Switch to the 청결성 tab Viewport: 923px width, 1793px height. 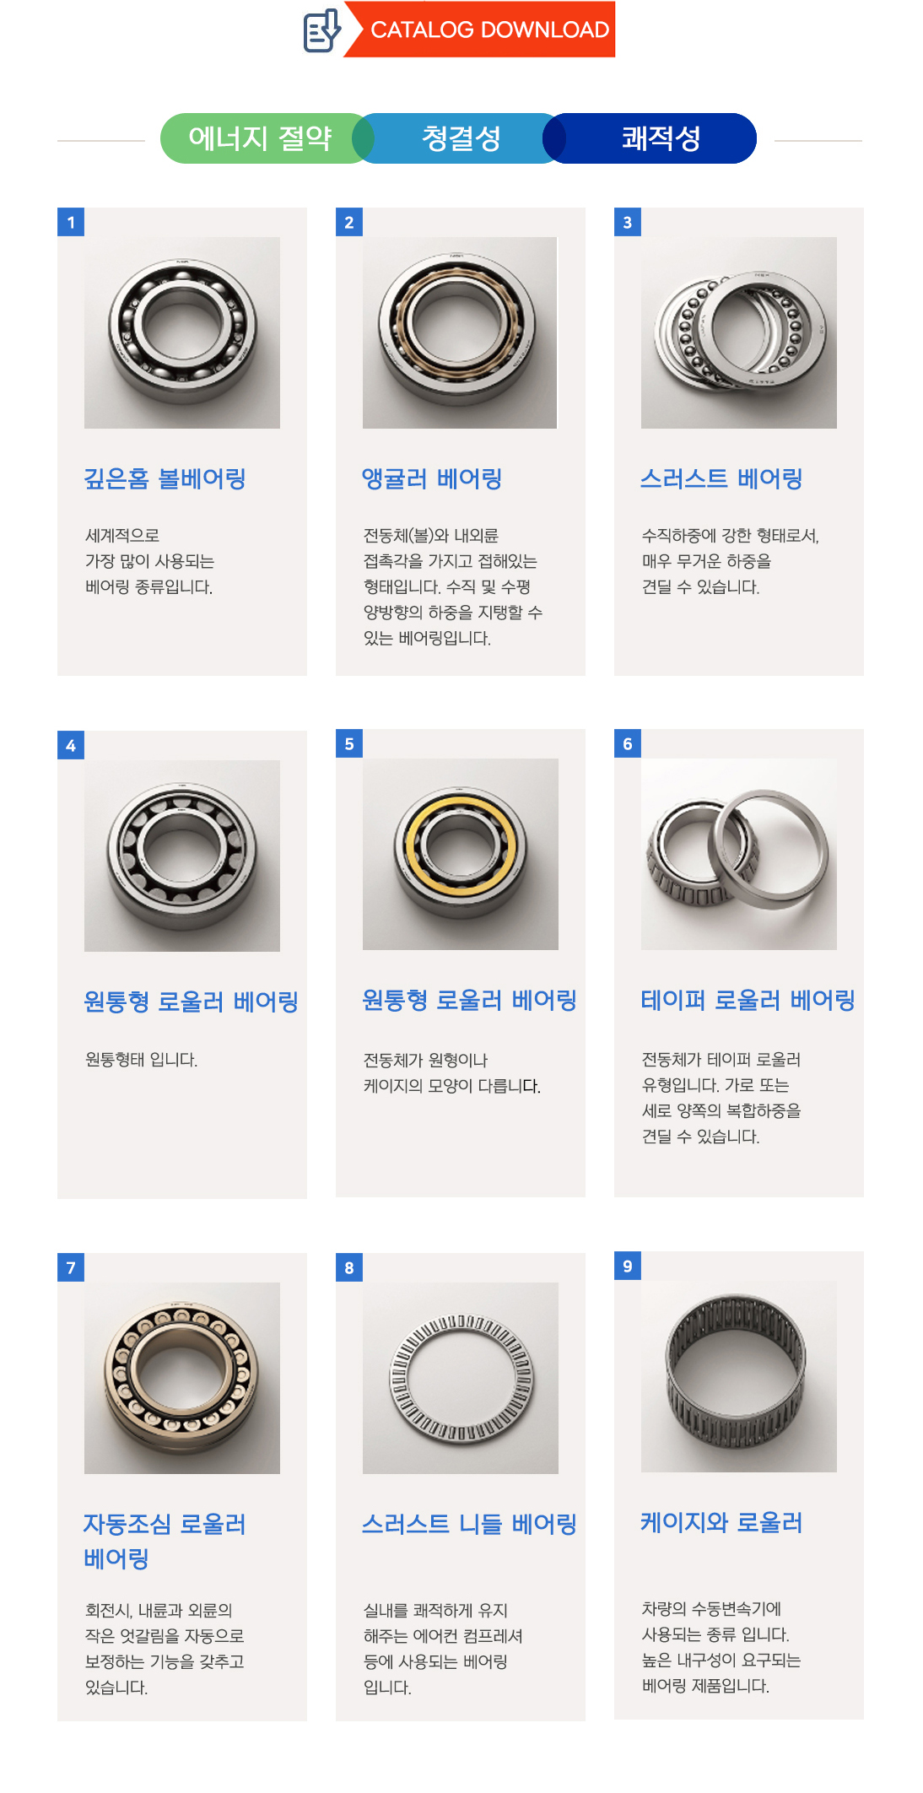coord(461,138)
